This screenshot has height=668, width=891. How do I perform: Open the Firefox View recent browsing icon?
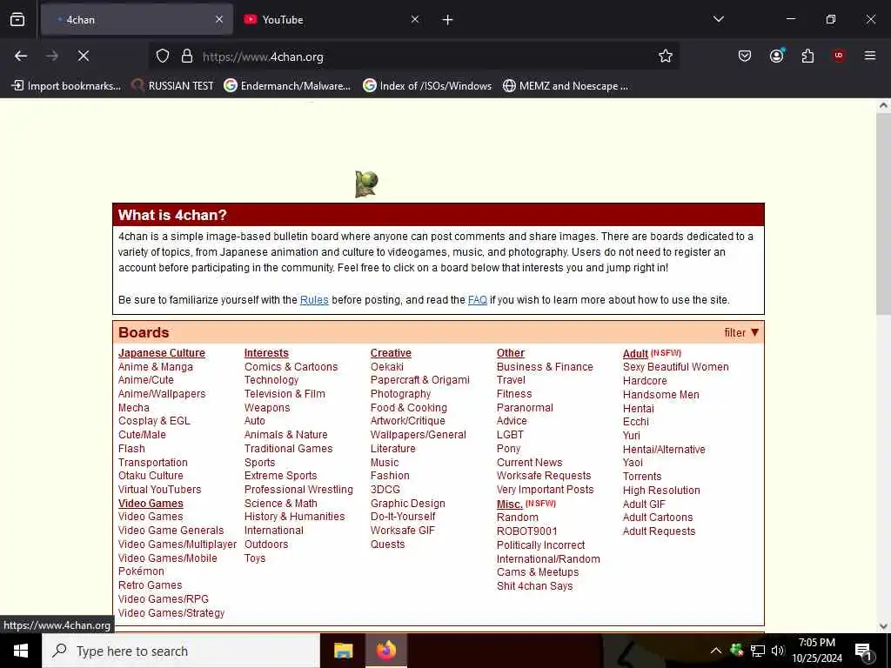[x=17, y=20]
